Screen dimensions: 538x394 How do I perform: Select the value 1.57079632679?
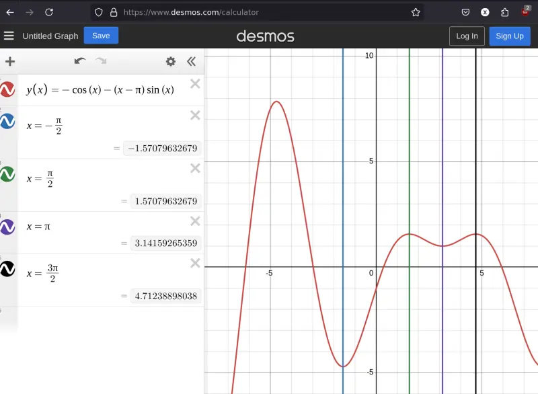coord(165,201)
